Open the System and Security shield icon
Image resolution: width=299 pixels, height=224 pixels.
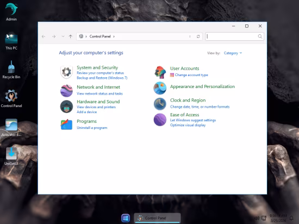tap(66, 72)
